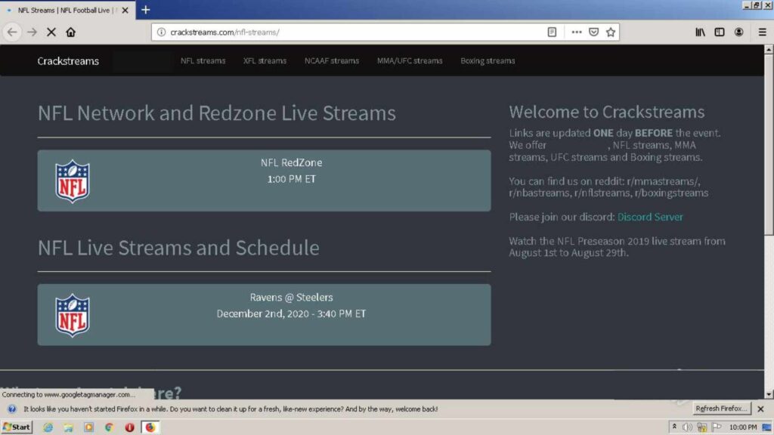Join the Discord Server link
The height and width of the screenshot is (435, 774).
click(650, 216)
